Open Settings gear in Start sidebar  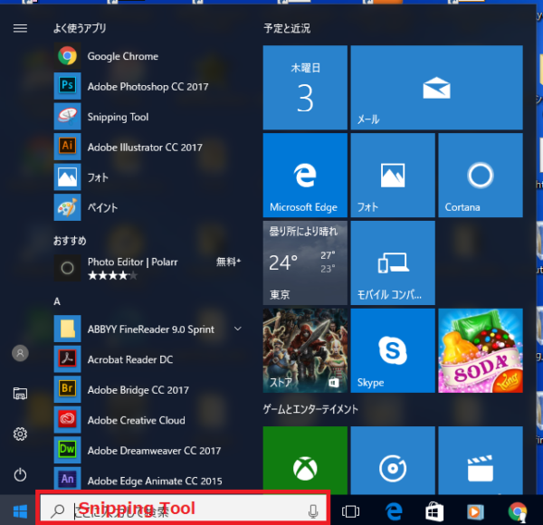pos(20,434)
